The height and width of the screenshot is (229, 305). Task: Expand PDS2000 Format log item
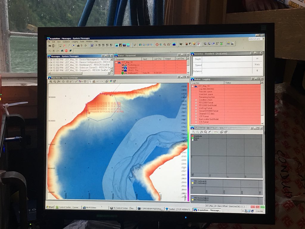tap(196, 103)
